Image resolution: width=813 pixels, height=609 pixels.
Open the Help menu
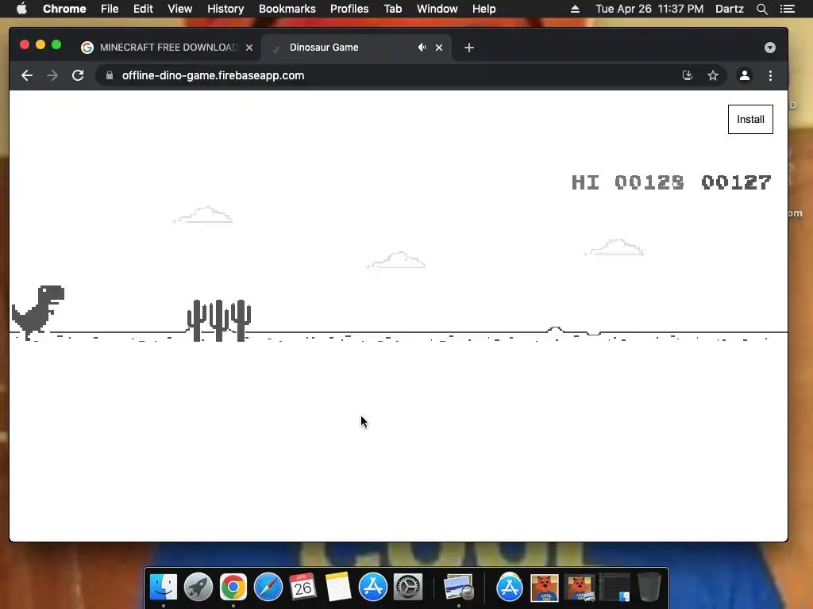pos(484,9)
